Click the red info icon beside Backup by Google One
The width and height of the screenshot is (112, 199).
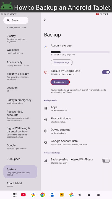tap(46, 72)
